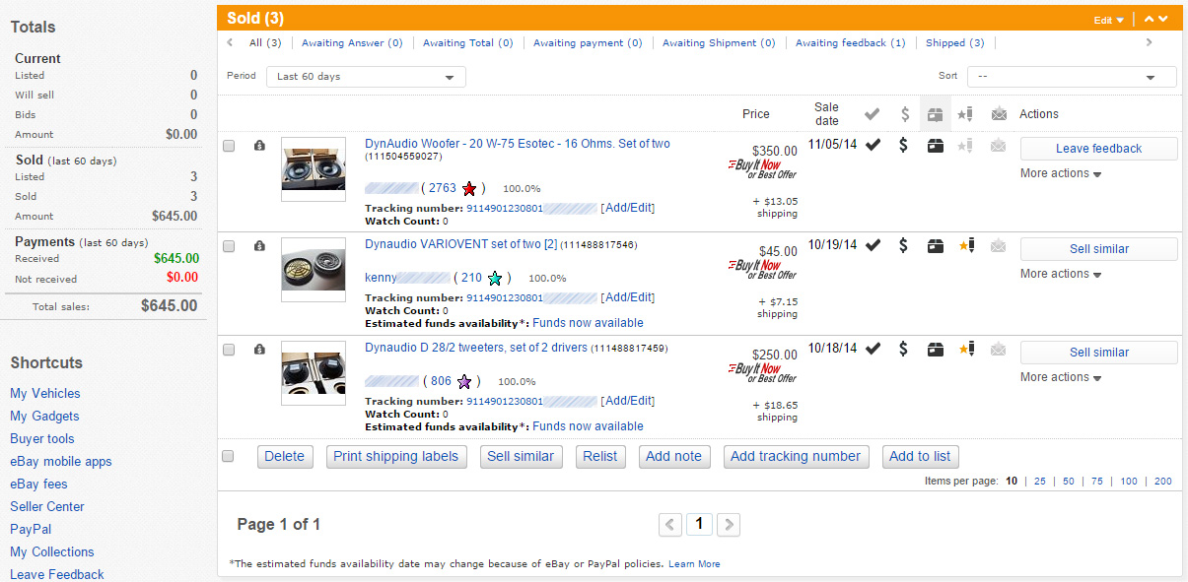This screenshot has height=582, width=1188.
Task: Click the feedback star icon in DynAudio Woofer row
Action: 966,146
